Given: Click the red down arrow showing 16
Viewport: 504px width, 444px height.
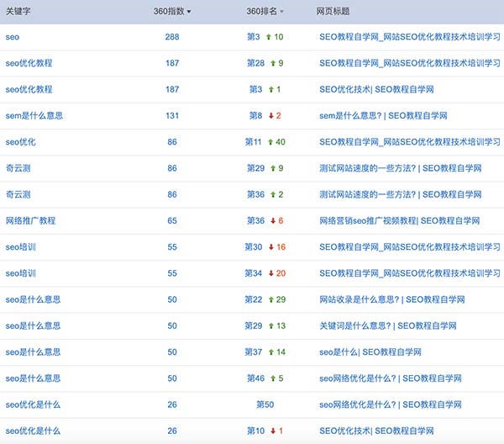Looking at the screenshot, I should coord(270,247).
